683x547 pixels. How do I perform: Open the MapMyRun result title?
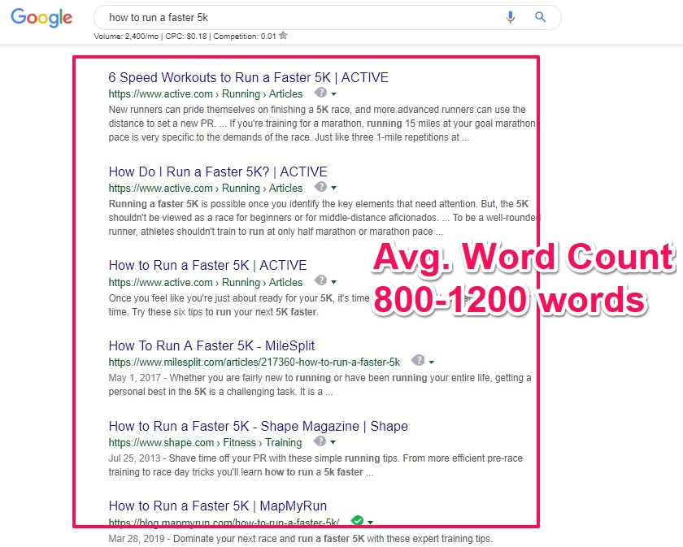click(x=218, y=506)
